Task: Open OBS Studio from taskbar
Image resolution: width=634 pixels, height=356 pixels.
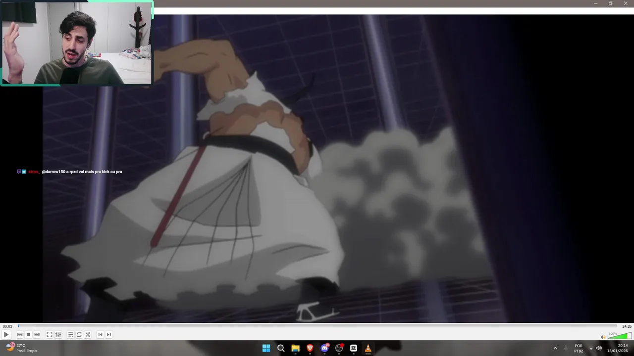Action: (339, 348)
